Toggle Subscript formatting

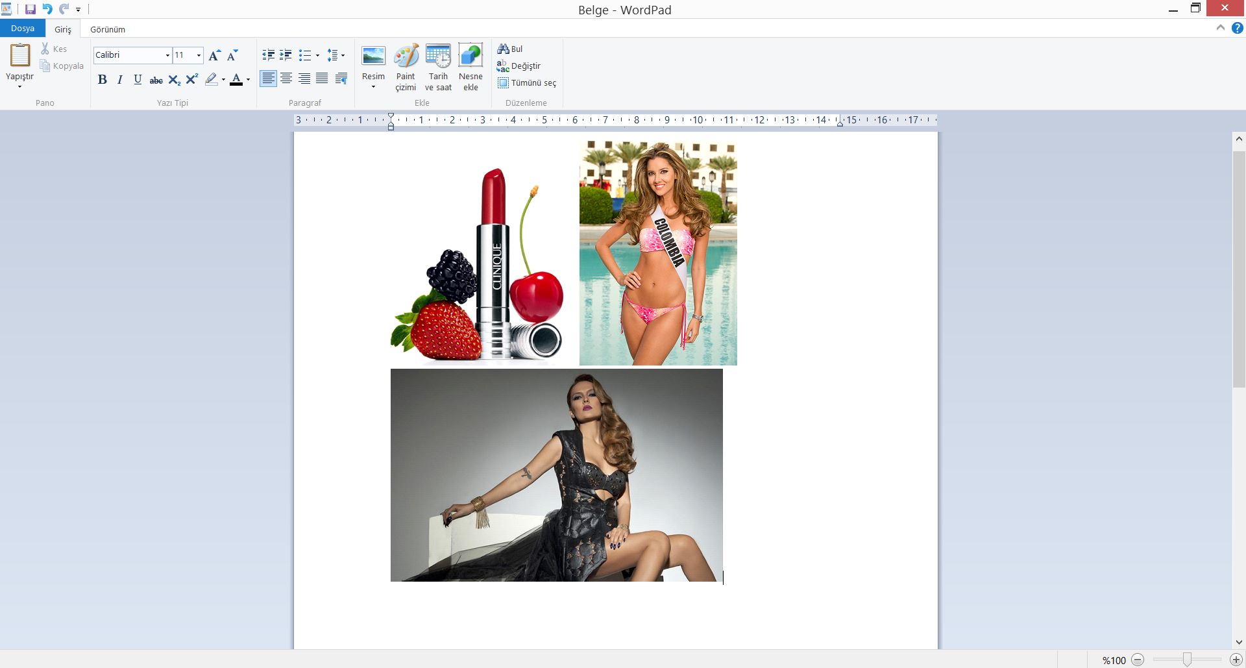tap(174, 79)
